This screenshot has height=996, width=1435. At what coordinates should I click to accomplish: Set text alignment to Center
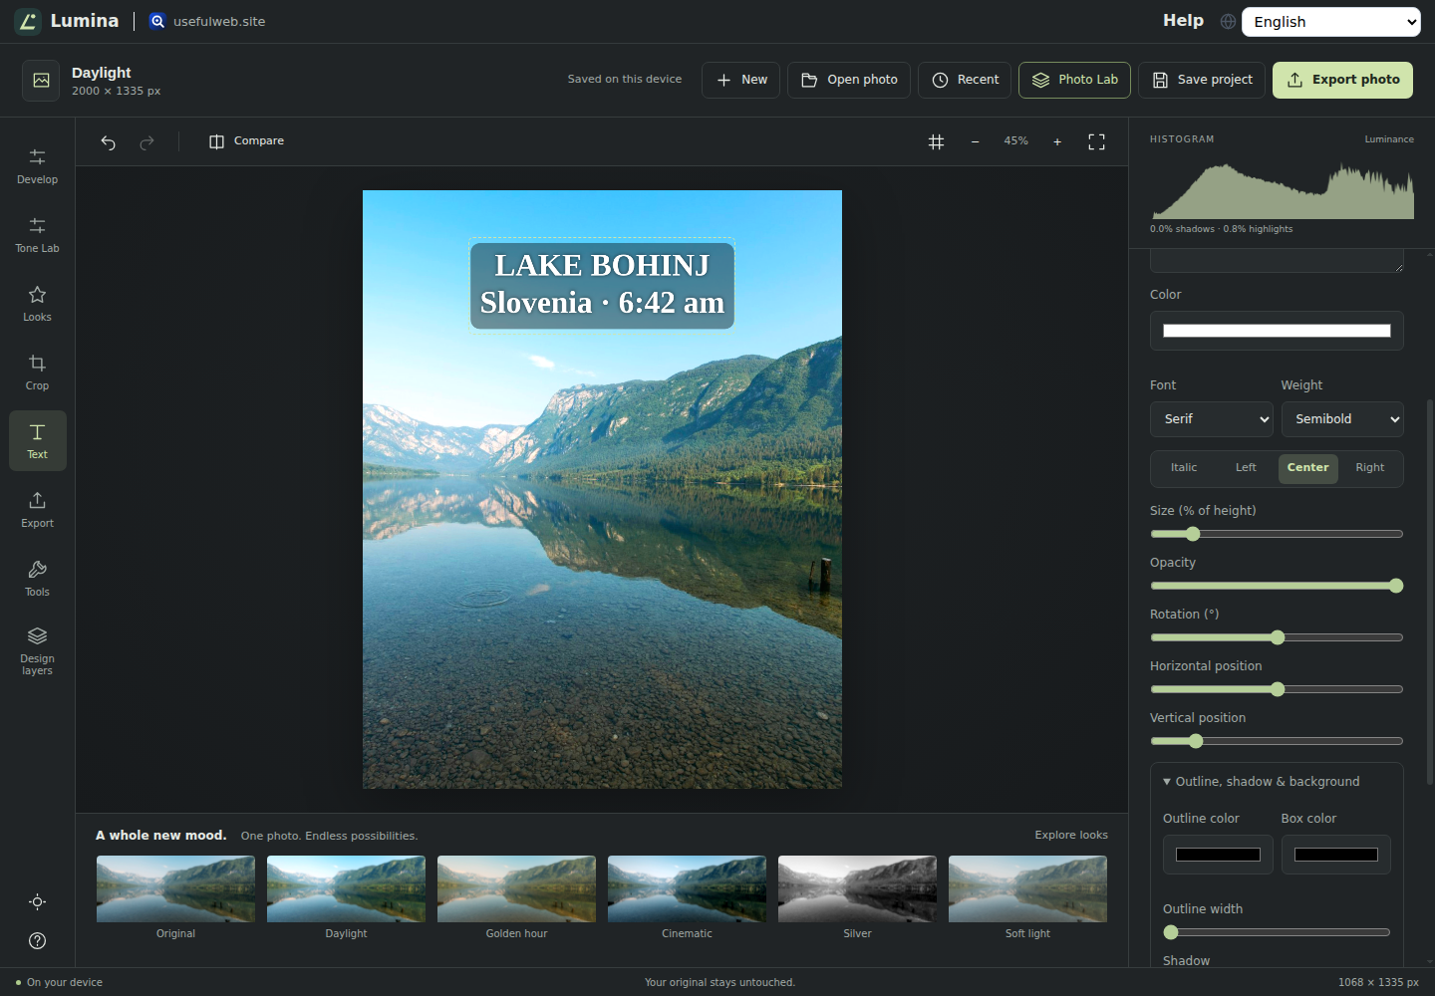click(x=1307, y=468)
